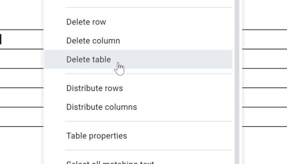This screenshot has height=164, width=287.
Task: Click Select all matching text entry
Action: click(x=110, y=162)
